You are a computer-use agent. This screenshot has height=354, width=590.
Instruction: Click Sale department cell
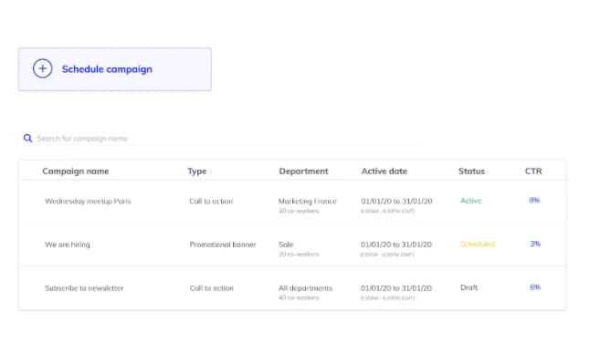click(286, 245)
